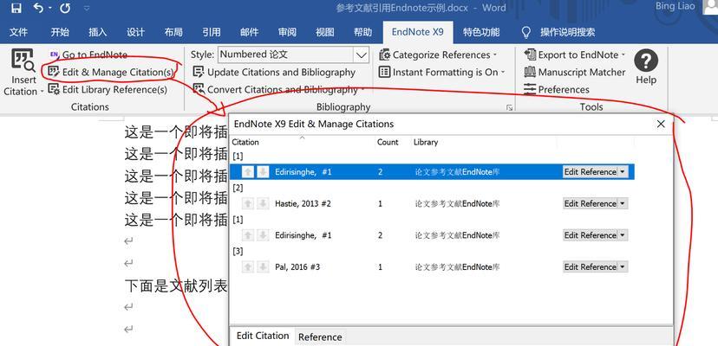Switch to the Edit Citation tab
The width and height of the screenshot is (718, 346).
(263, 336)
